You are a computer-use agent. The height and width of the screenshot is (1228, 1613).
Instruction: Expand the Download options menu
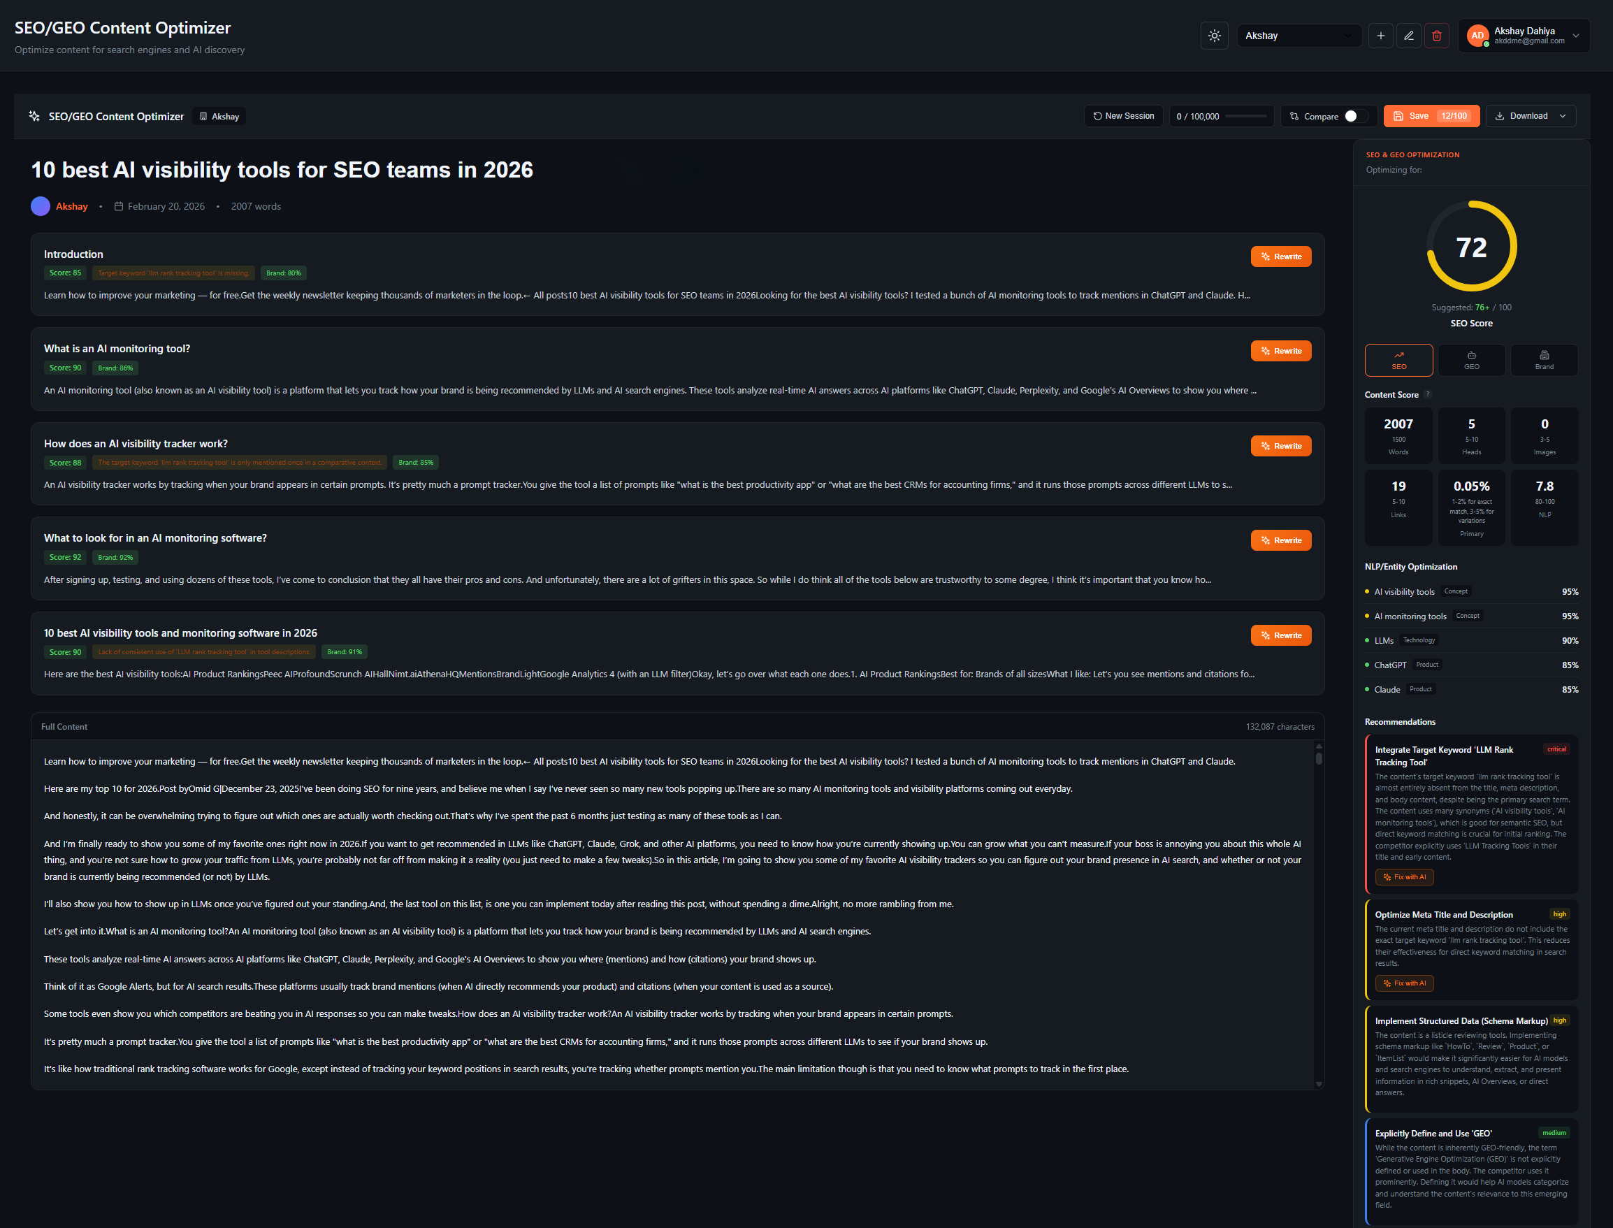pos(1563,116)
